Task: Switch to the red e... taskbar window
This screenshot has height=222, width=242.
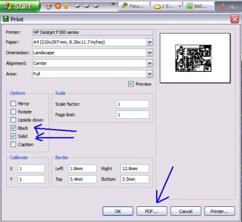Action: [x=229, y=7]
